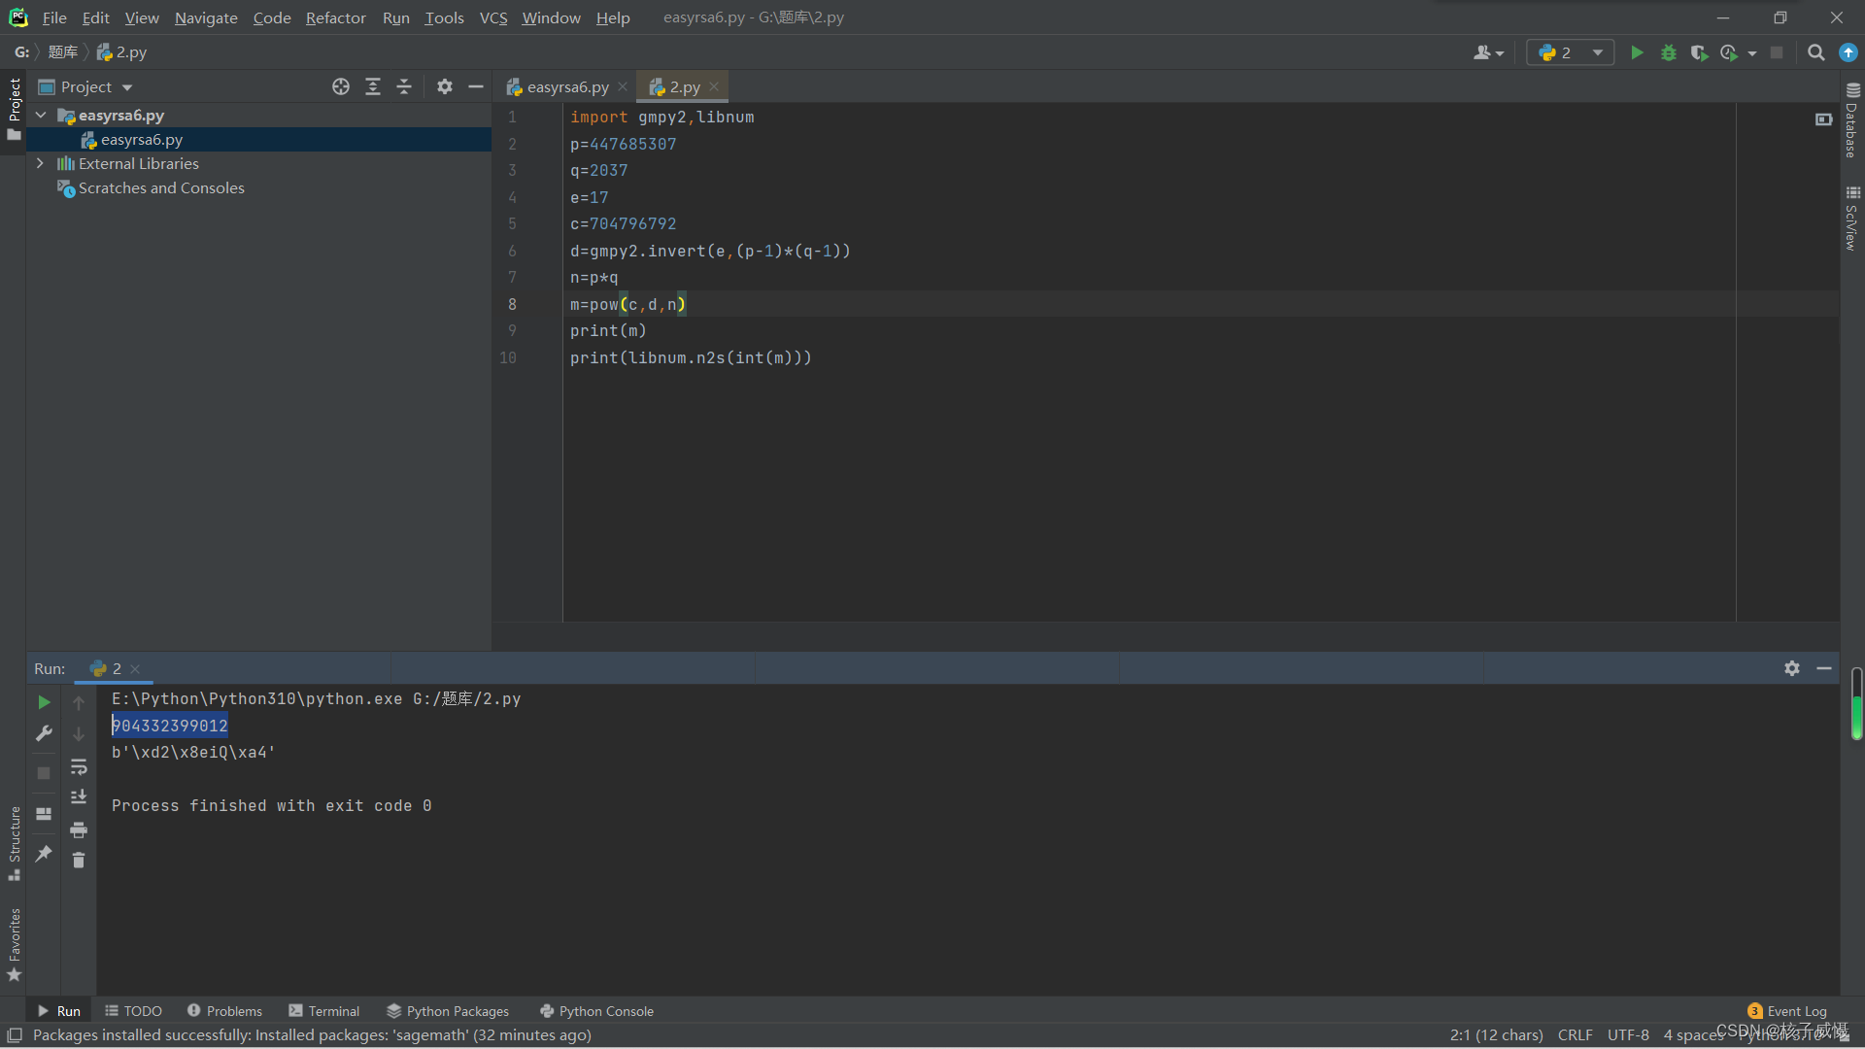
Task: Click locate file target icon in Project panel
Action: 340,86
